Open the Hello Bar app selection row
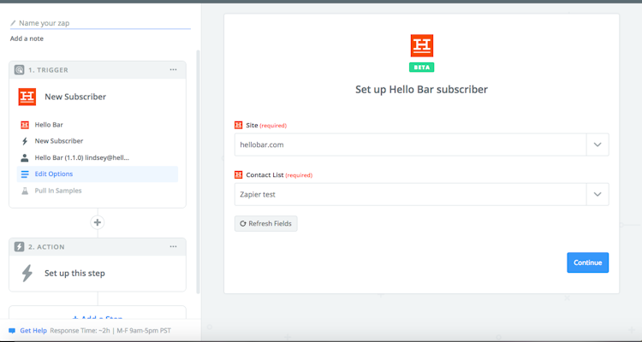 (x=98, y=125)
